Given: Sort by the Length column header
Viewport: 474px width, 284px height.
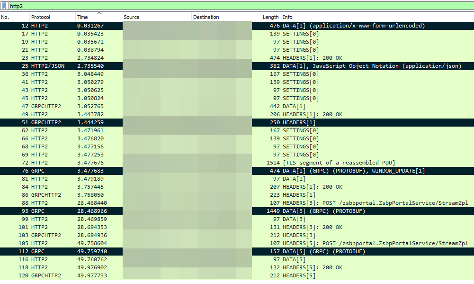Looking at the screenshot, I should click(271, 17).
